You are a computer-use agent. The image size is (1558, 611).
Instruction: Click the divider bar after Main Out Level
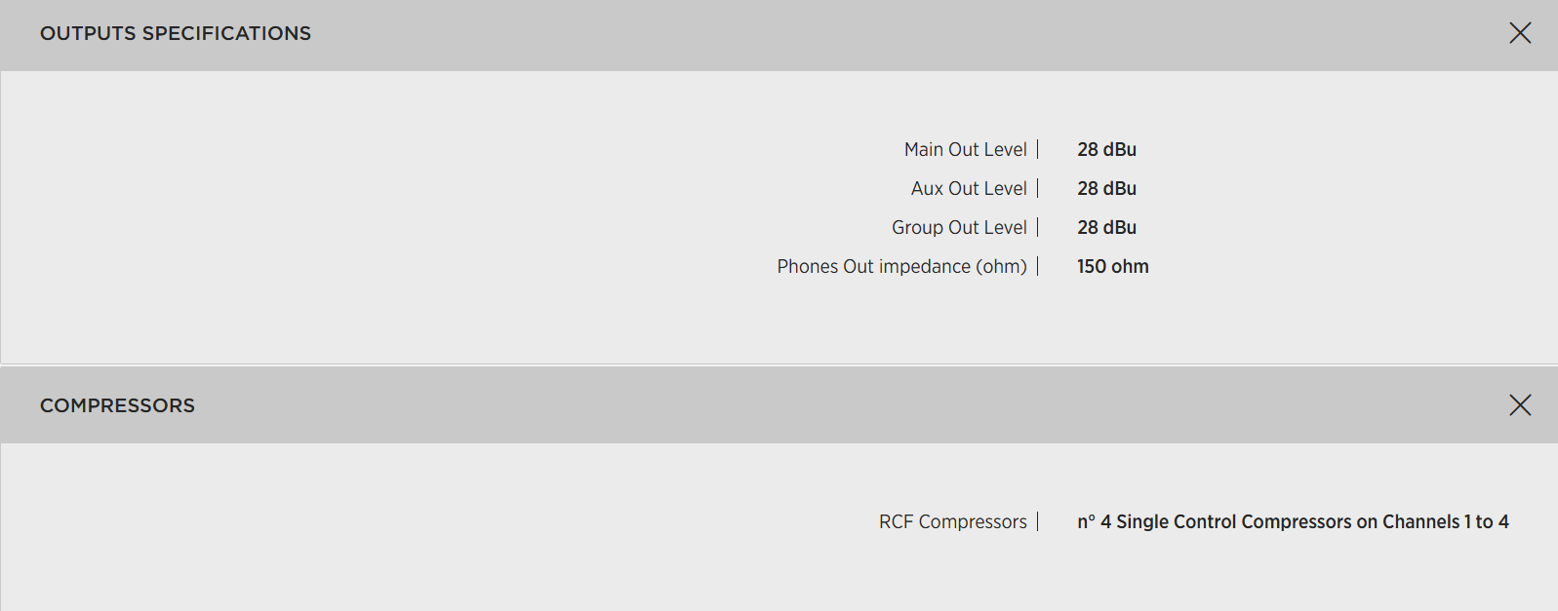point(1038,149)
